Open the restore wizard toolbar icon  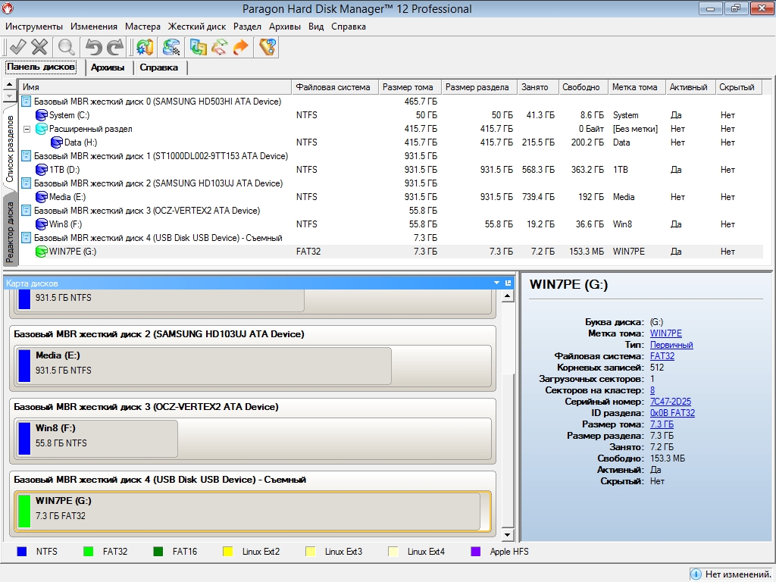pos(220,47)
